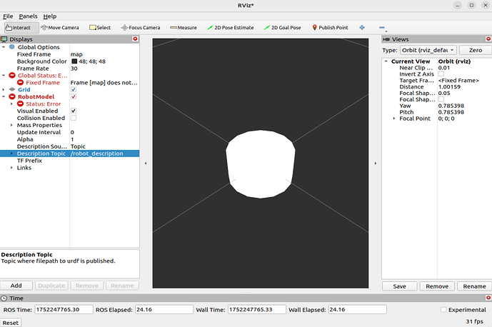Click the Wall Elapsed field
This screenshot has width=492, height=327.
[x=357, y=309]
